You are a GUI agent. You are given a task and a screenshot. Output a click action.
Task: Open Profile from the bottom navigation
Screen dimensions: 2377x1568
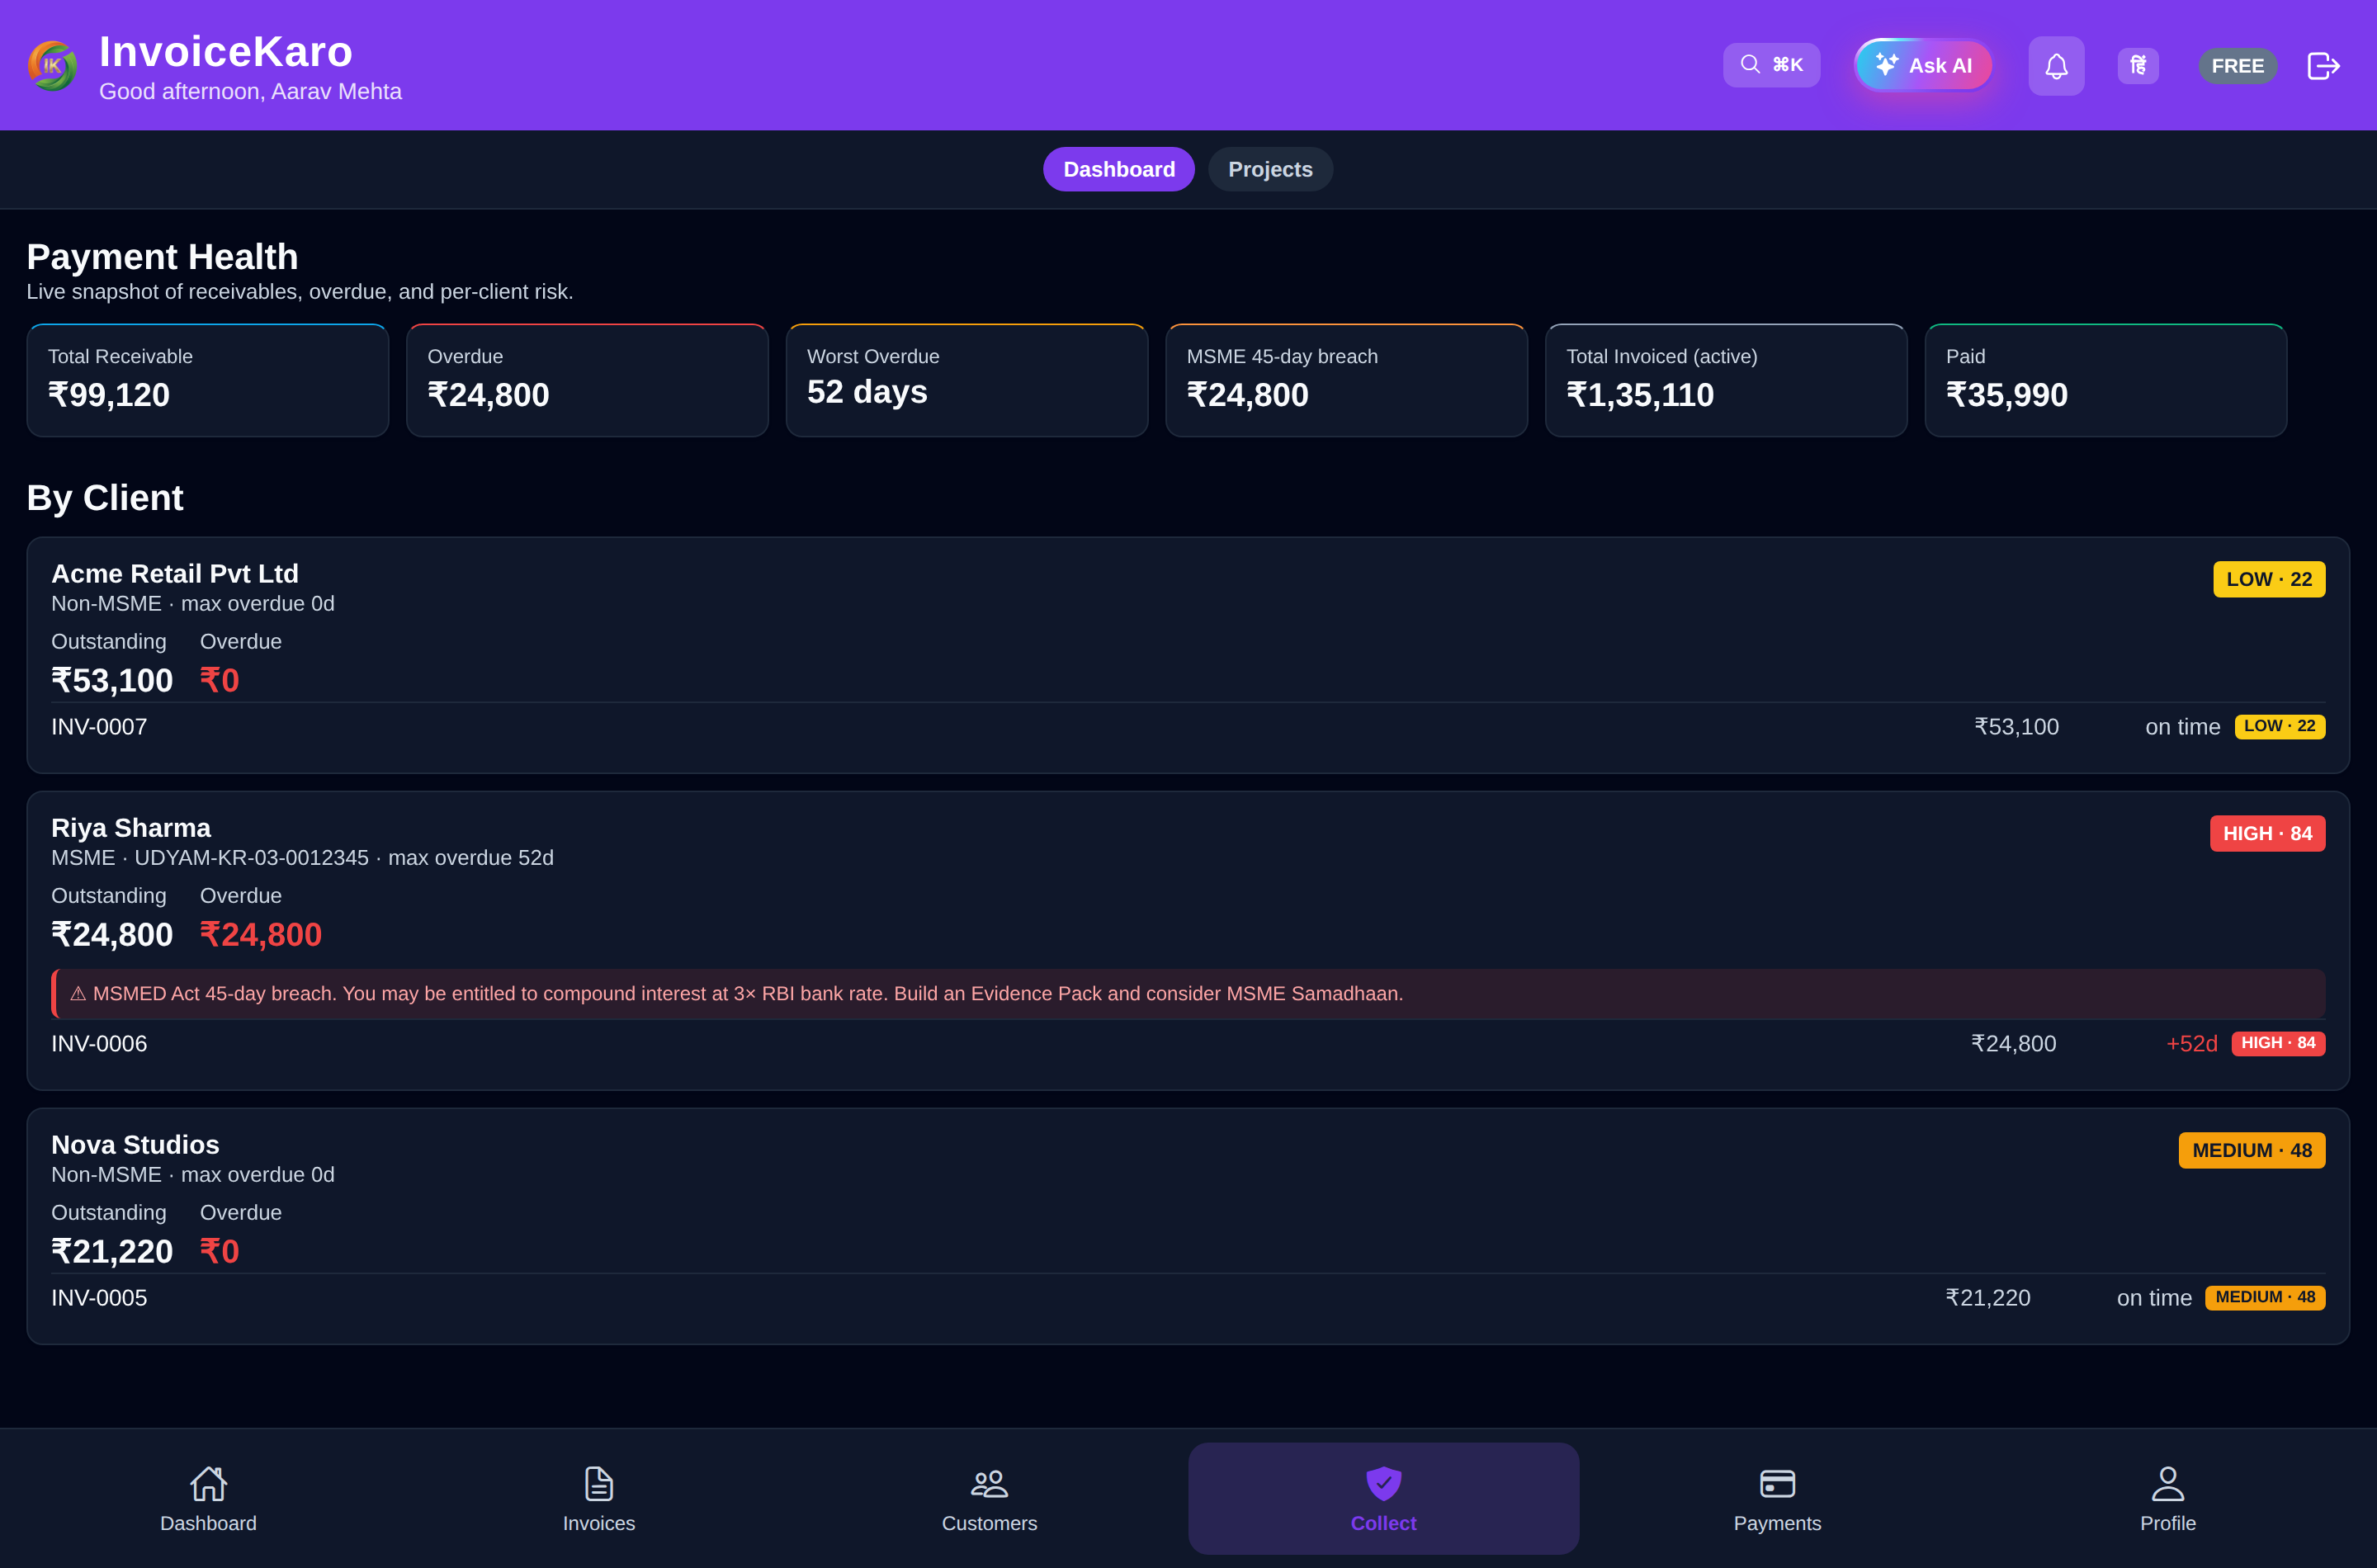2167,1498
